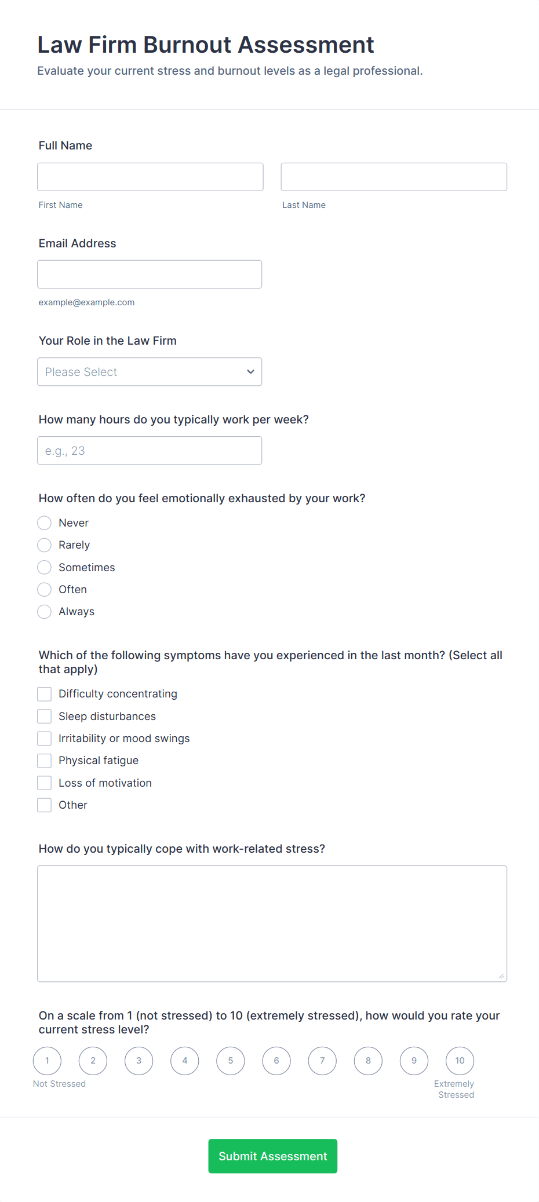The image size is (539, 1202).
Task: Select the "Often" option
Action: (44, 589)
